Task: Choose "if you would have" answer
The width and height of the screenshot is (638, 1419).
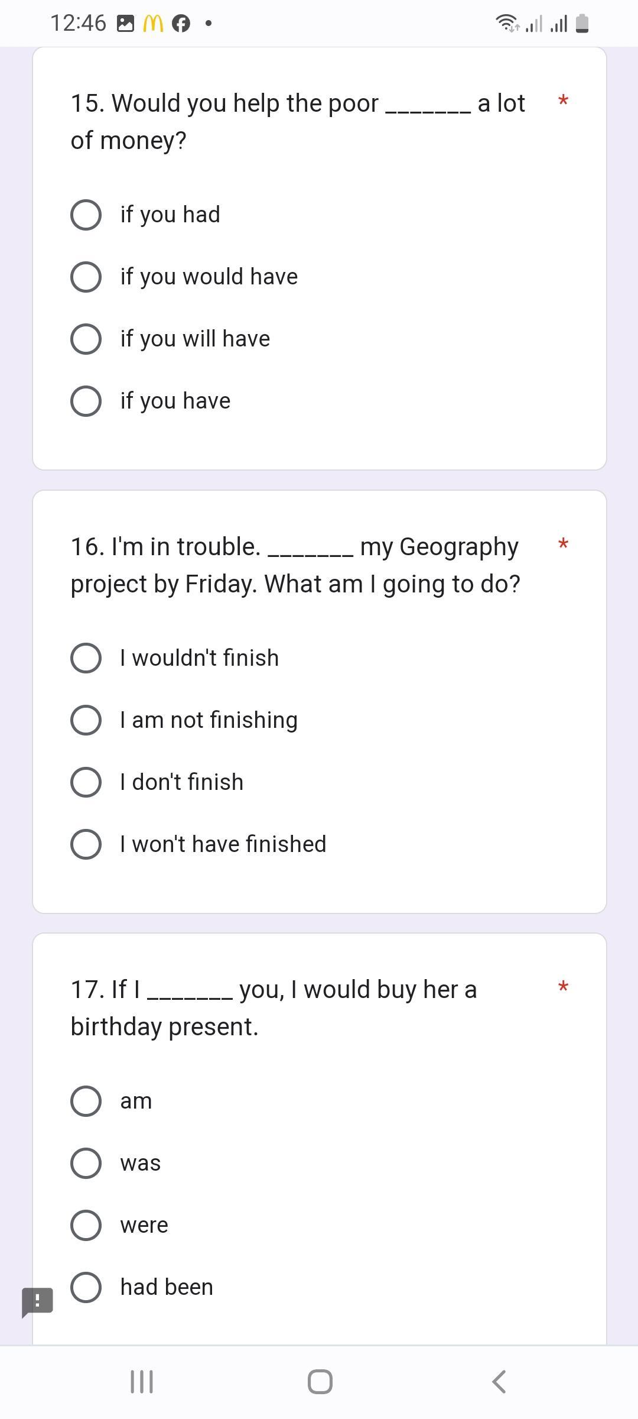Action: pos(86,277)
